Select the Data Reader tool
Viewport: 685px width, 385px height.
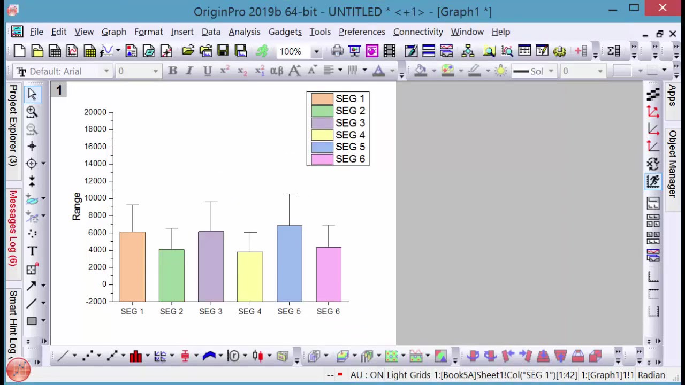(32, 164)
